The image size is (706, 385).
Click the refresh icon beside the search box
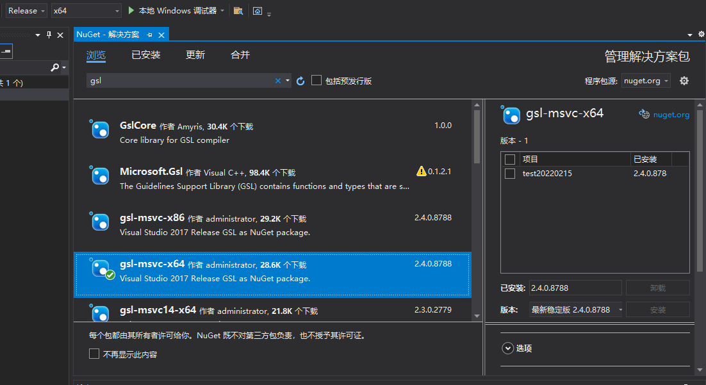click(300, 81)
